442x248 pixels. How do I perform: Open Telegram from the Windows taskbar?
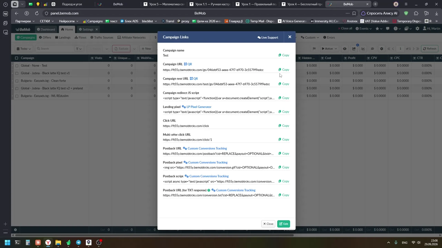[78, 242]
